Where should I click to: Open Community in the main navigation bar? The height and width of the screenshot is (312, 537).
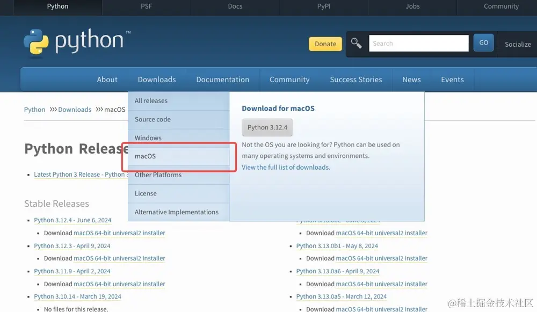coord(289,79)
